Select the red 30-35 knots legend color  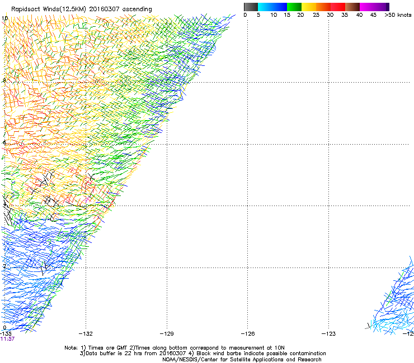click(338, 7)
